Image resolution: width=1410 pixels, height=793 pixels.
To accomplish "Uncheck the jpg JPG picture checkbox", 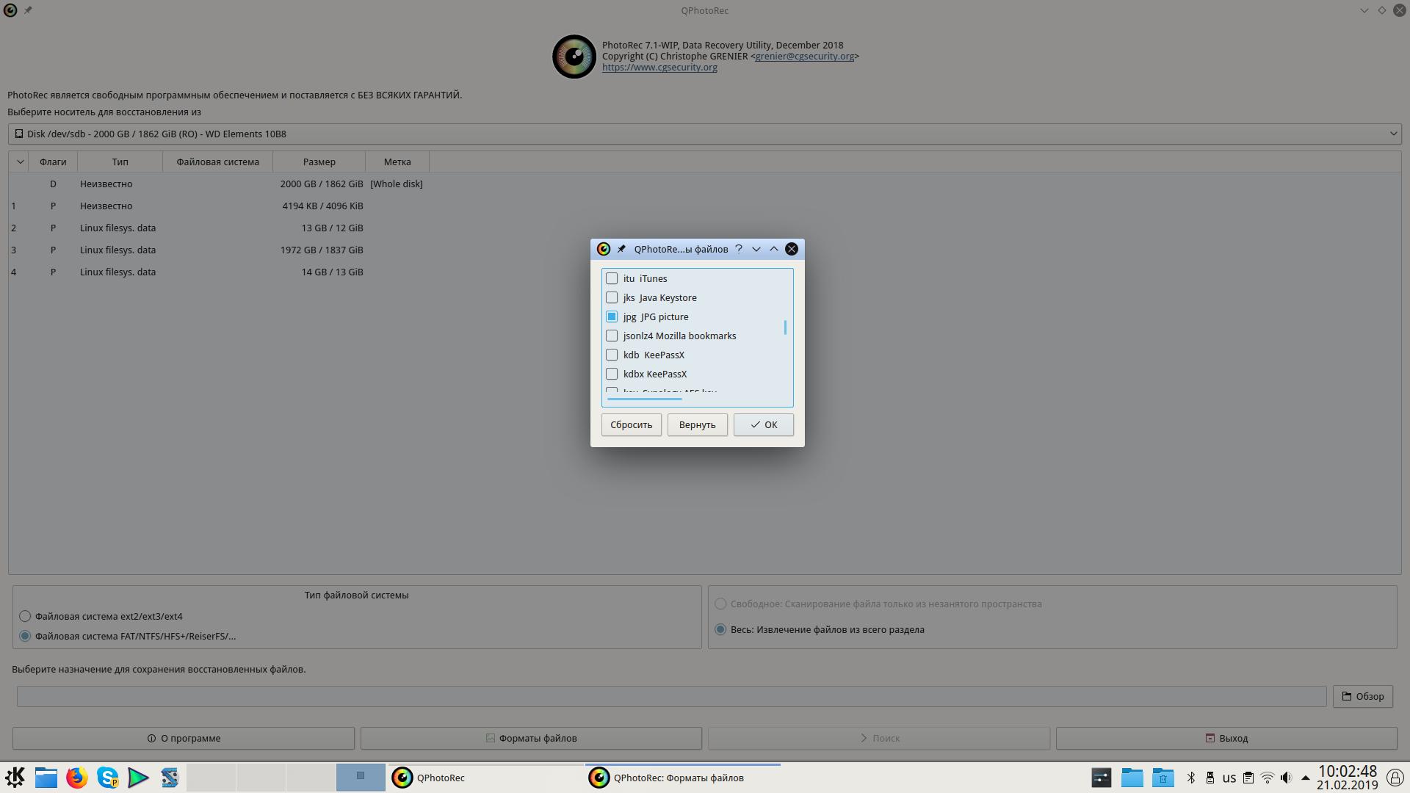I will [x=612, y=316].
